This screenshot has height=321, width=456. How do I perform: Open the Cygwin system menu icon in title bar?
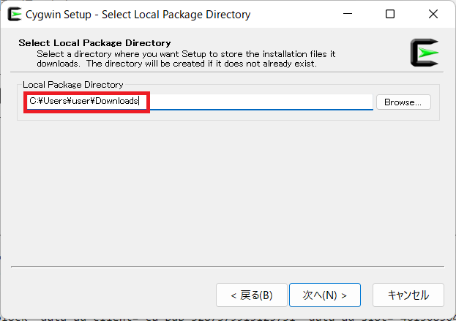point(15,14)
